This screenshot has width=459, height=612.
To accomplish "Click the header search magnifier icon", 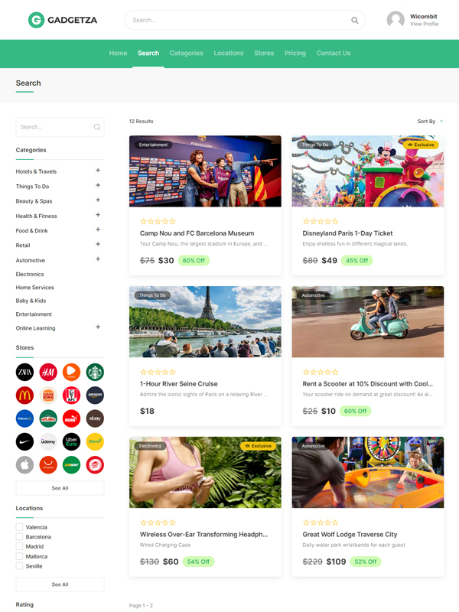I will [x=354, y=21].
